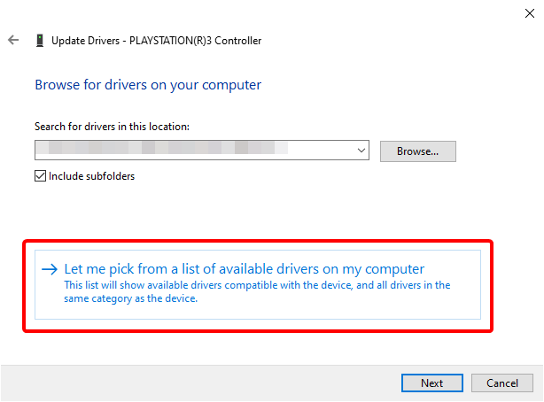Screen dimensions: 544x402
Task: Open the Browse... folder picker
Action: coord(417,151)
